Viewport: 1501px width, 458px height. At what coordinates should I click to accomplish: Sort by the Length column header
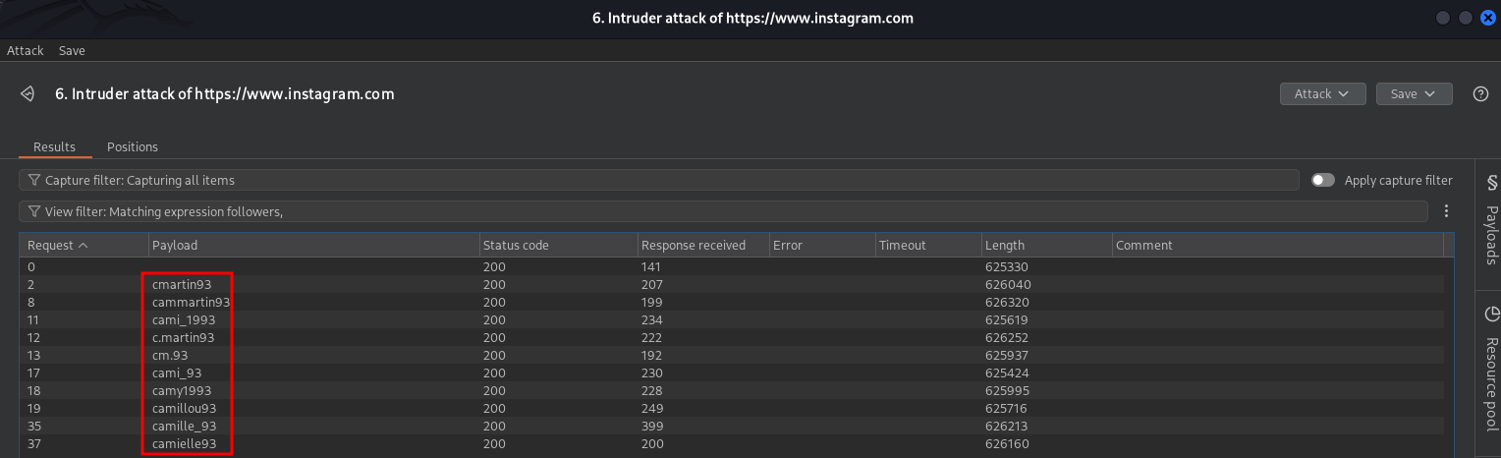click(x=1046, y=245)
